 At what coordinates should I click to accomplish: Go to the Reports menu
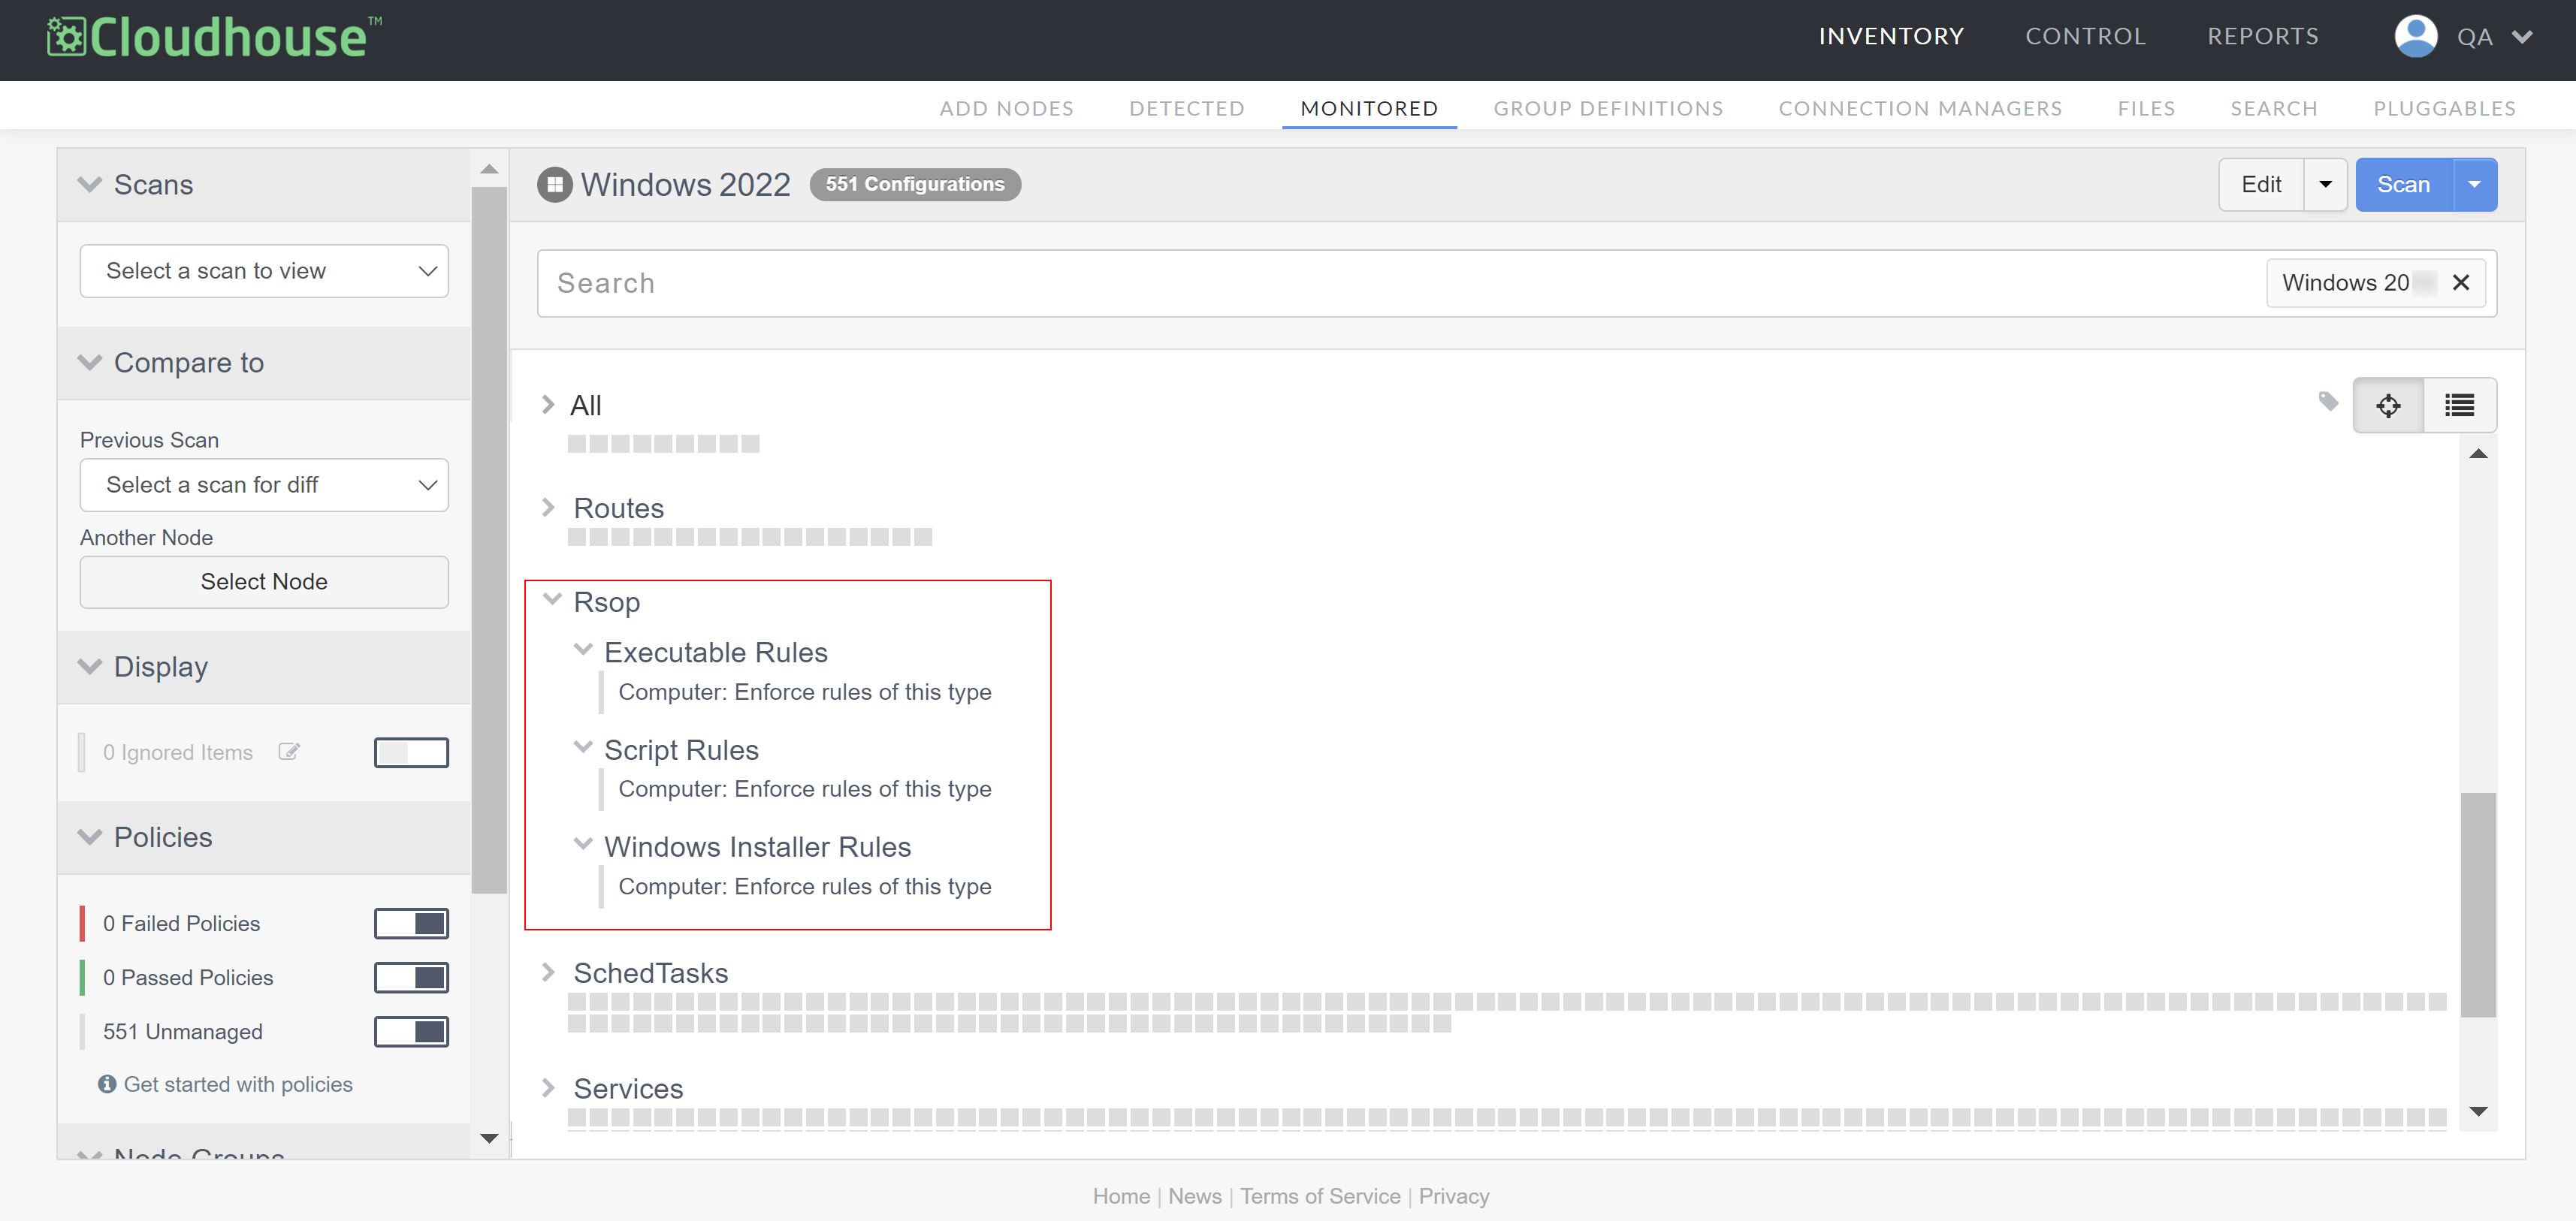(x=2263, y=37)
